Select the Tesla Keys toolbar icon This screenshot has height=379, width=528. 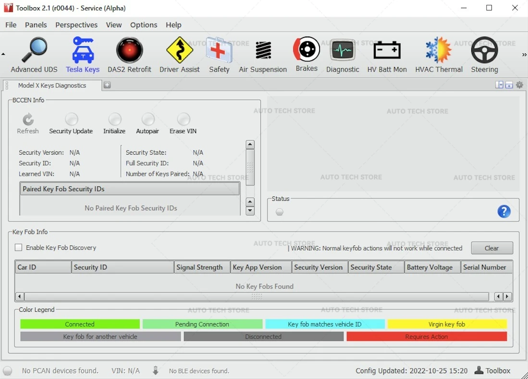(x=83, y=55)
